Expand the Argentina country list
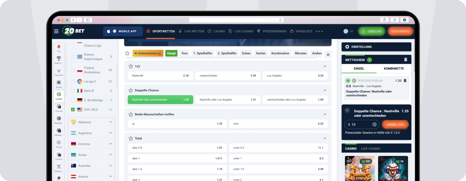Screen dimensions: 466x181 point(92,133)
